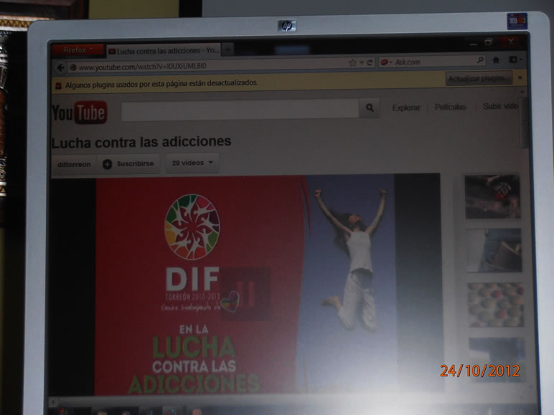Click the Actualizar plugins button
This screenshot has height=415, width=554.
(479, 78)
